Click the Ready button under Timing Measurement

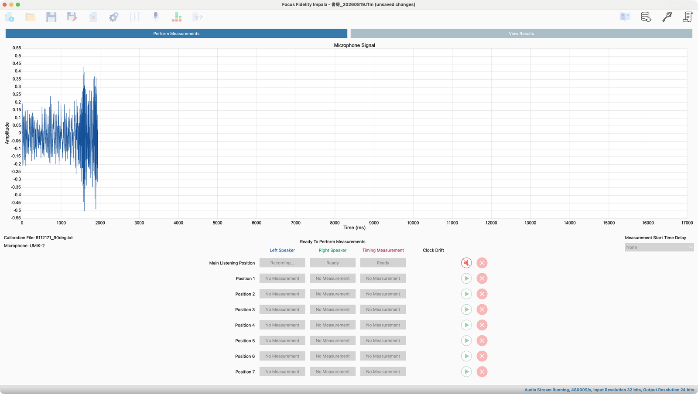pos(383,263)
